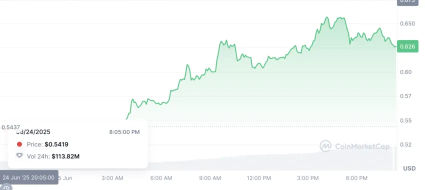The image size is (425, 190).
Task: Click the grey volume icon beside Vol 24h
Action: 19,155
